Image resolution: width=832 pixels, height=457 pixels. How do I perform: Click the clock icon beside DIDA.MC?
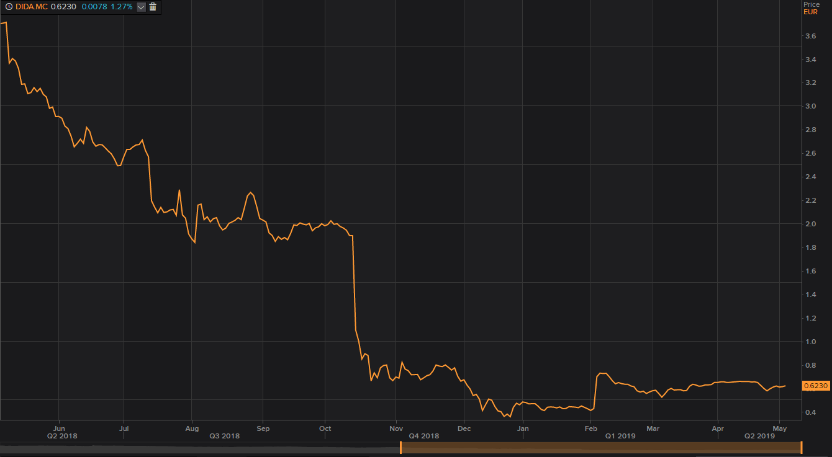(x=9, y=7)
